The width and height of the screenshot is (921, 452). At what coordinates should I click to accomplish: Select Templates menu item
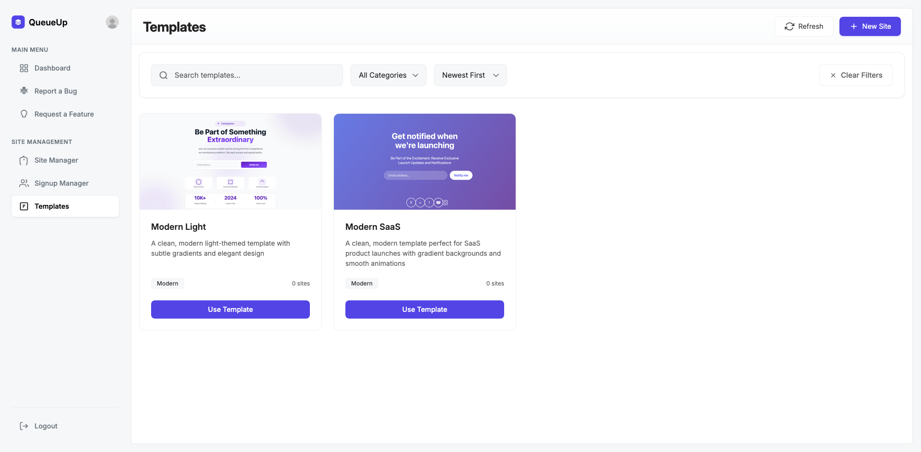65,206
